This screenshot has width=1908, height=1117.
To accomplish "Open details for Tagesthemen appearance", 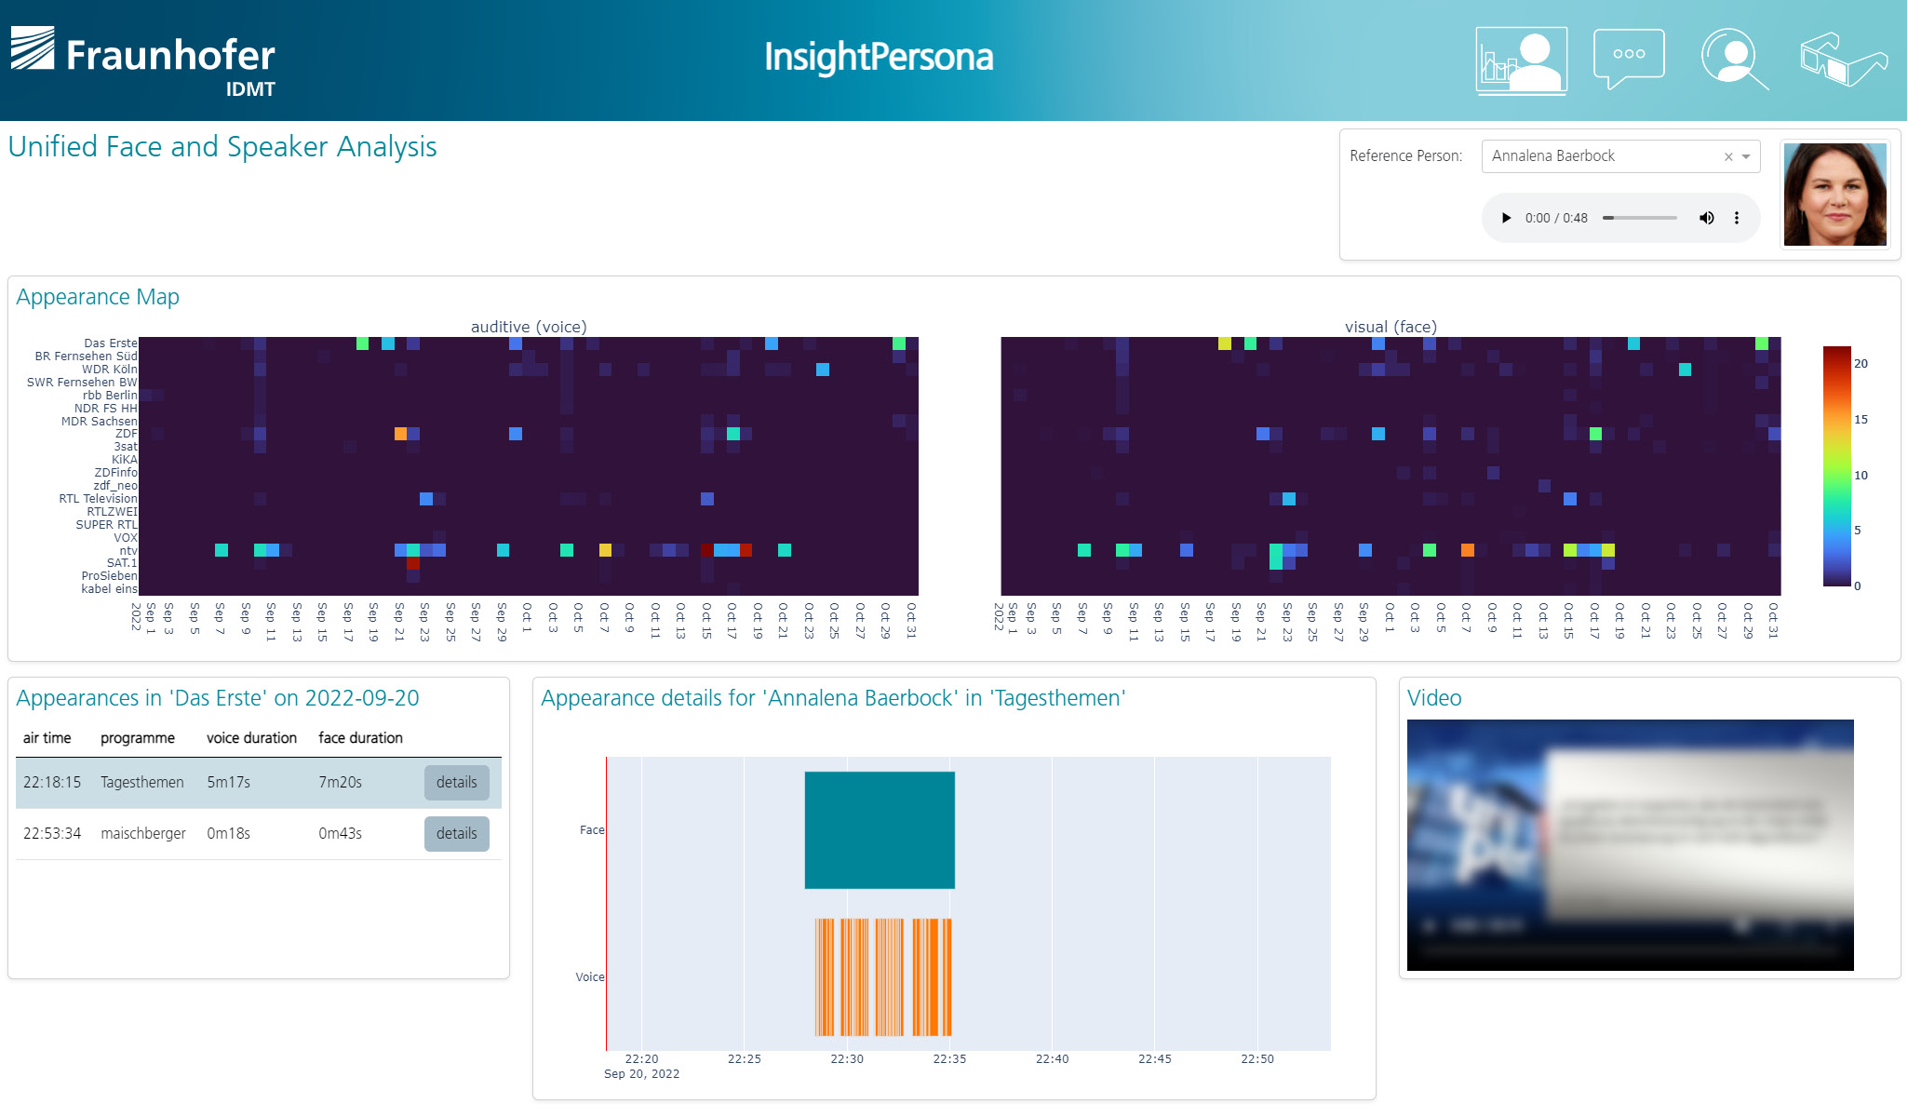I will (x=456, y=783).
